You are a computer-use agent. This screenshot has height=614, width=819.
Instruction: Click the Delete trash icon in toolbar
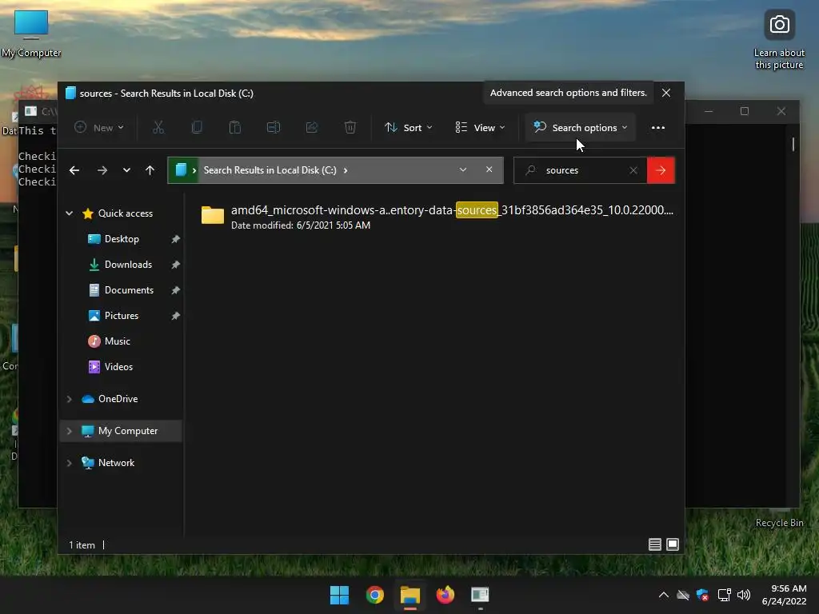tap(350, 127)
